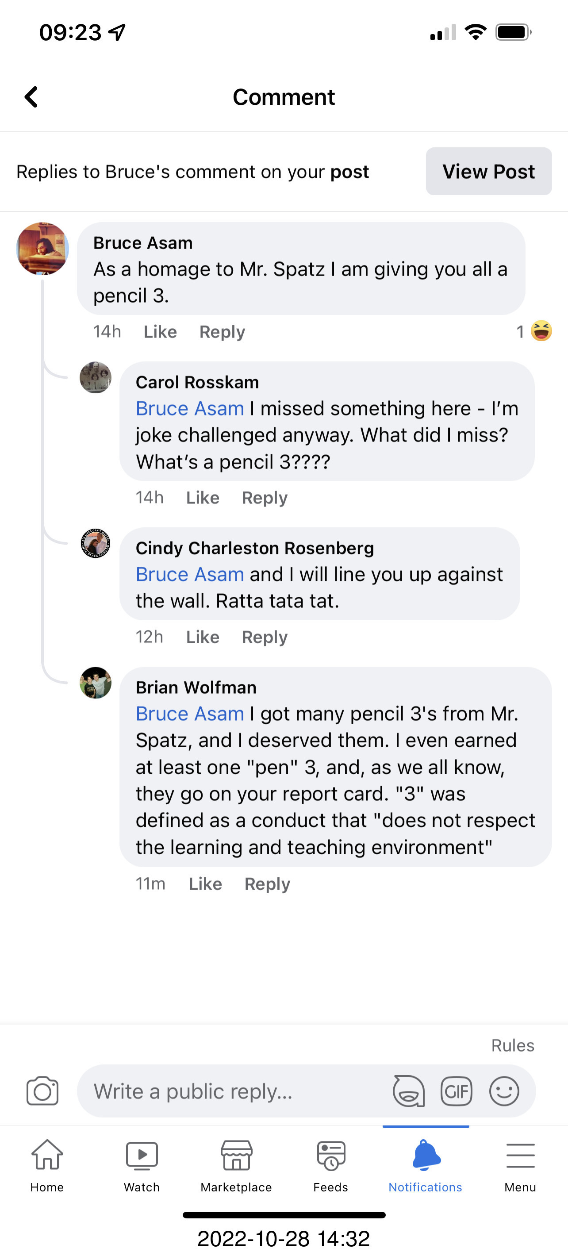Open Bruce Asam's profile picture
Screen dimensions: 568x1252
[x=42, y=249]
